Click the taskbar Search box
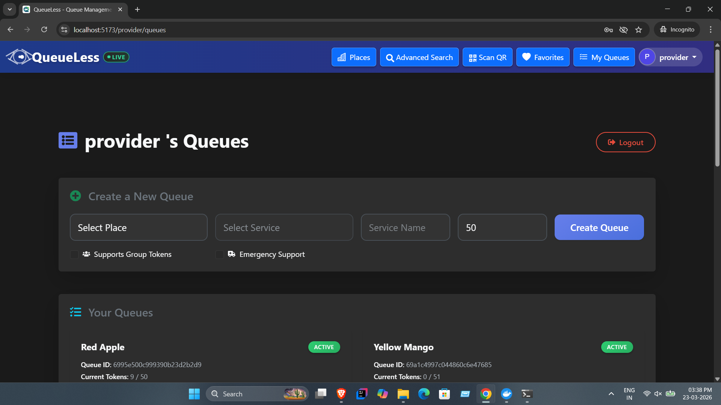 tap(257, 394)
